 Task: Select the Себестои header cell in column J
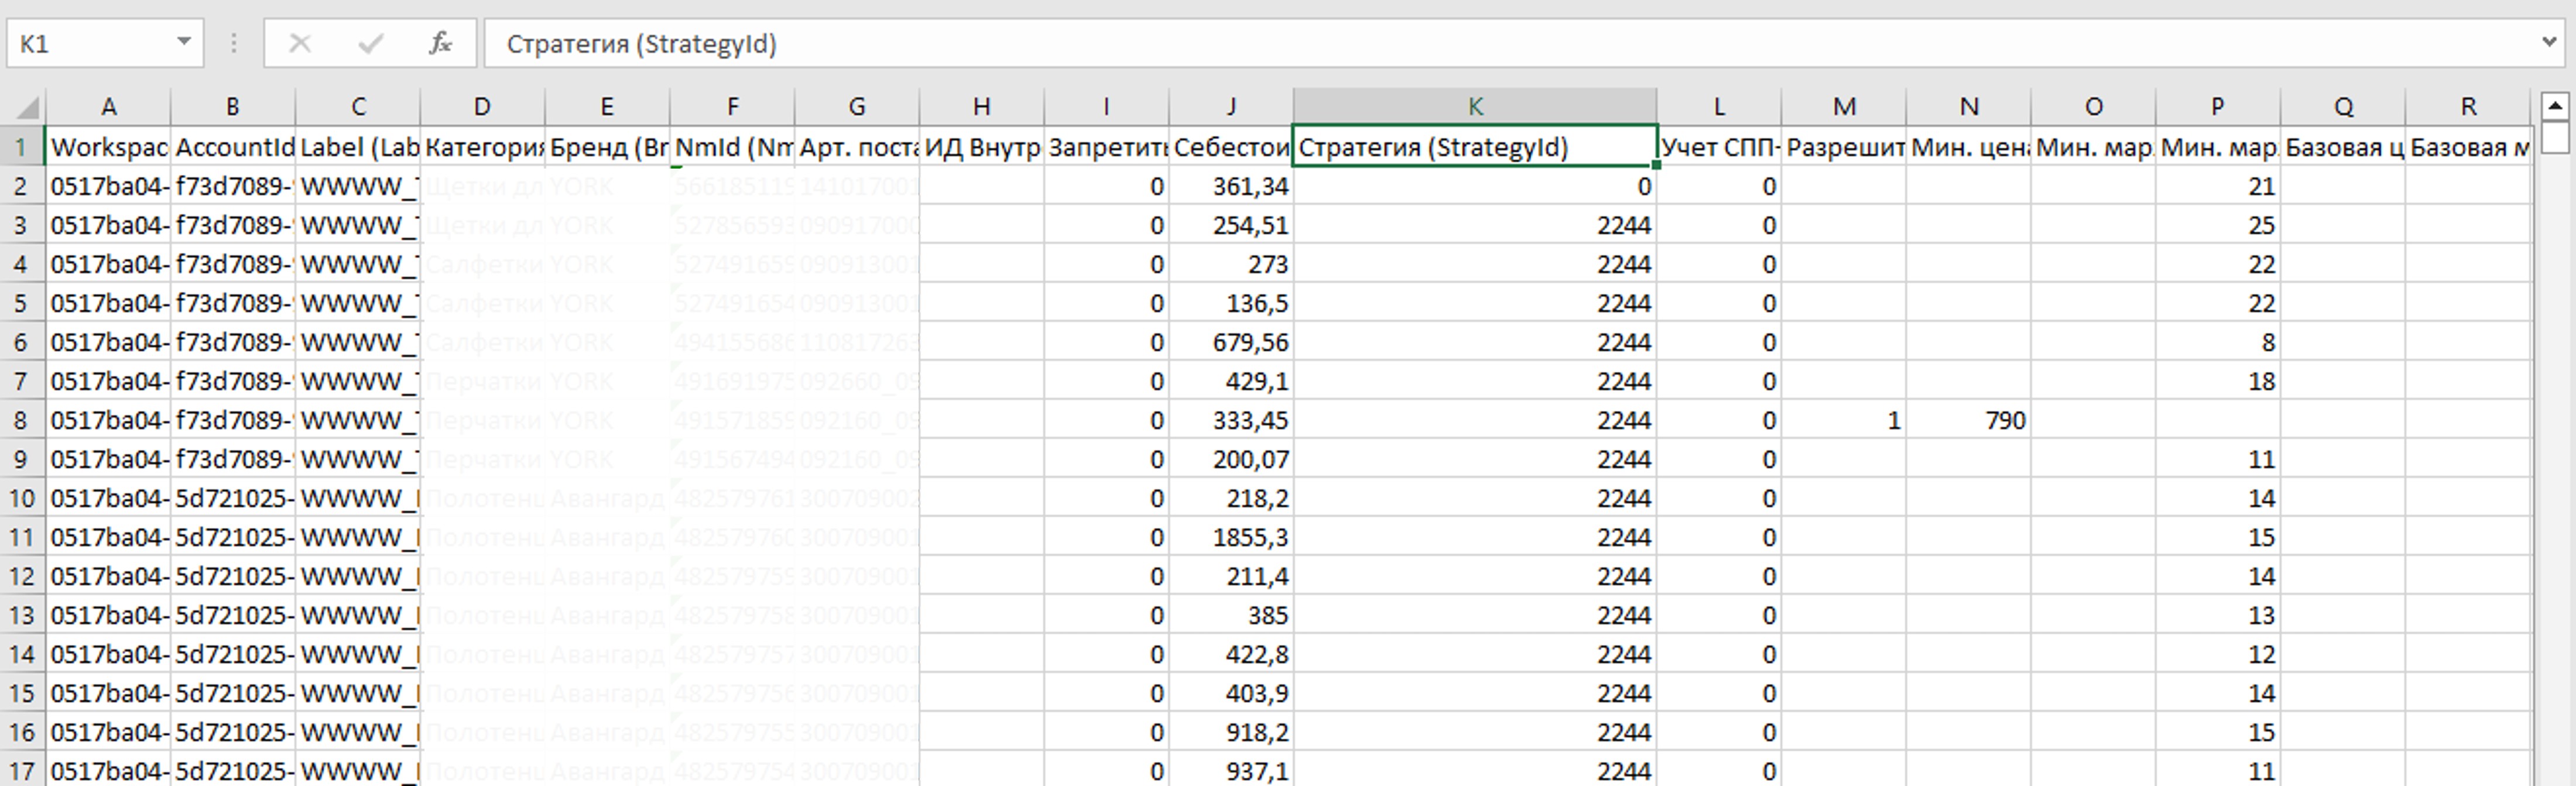[x=1230, y=147]
